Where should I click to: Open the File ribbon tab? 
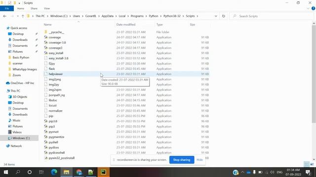[7, 8]
